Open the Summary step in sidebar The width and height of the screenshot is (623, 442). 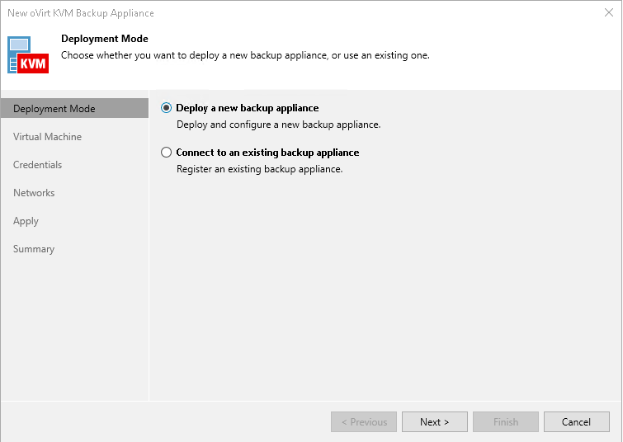click(x=34, y=249)
